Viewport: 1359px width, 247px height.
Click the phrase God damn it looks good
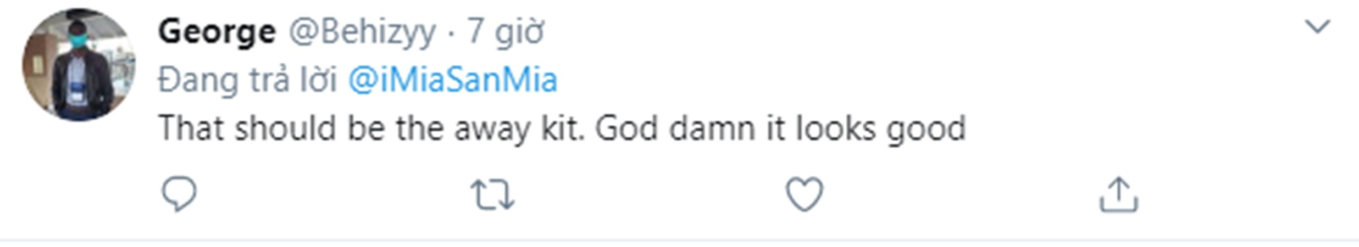pyautogui.click(x=780, y=128)
